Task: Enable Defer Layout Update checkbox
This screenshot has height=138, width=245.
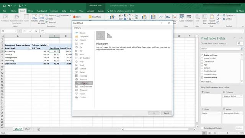Action: coord(202,128)
